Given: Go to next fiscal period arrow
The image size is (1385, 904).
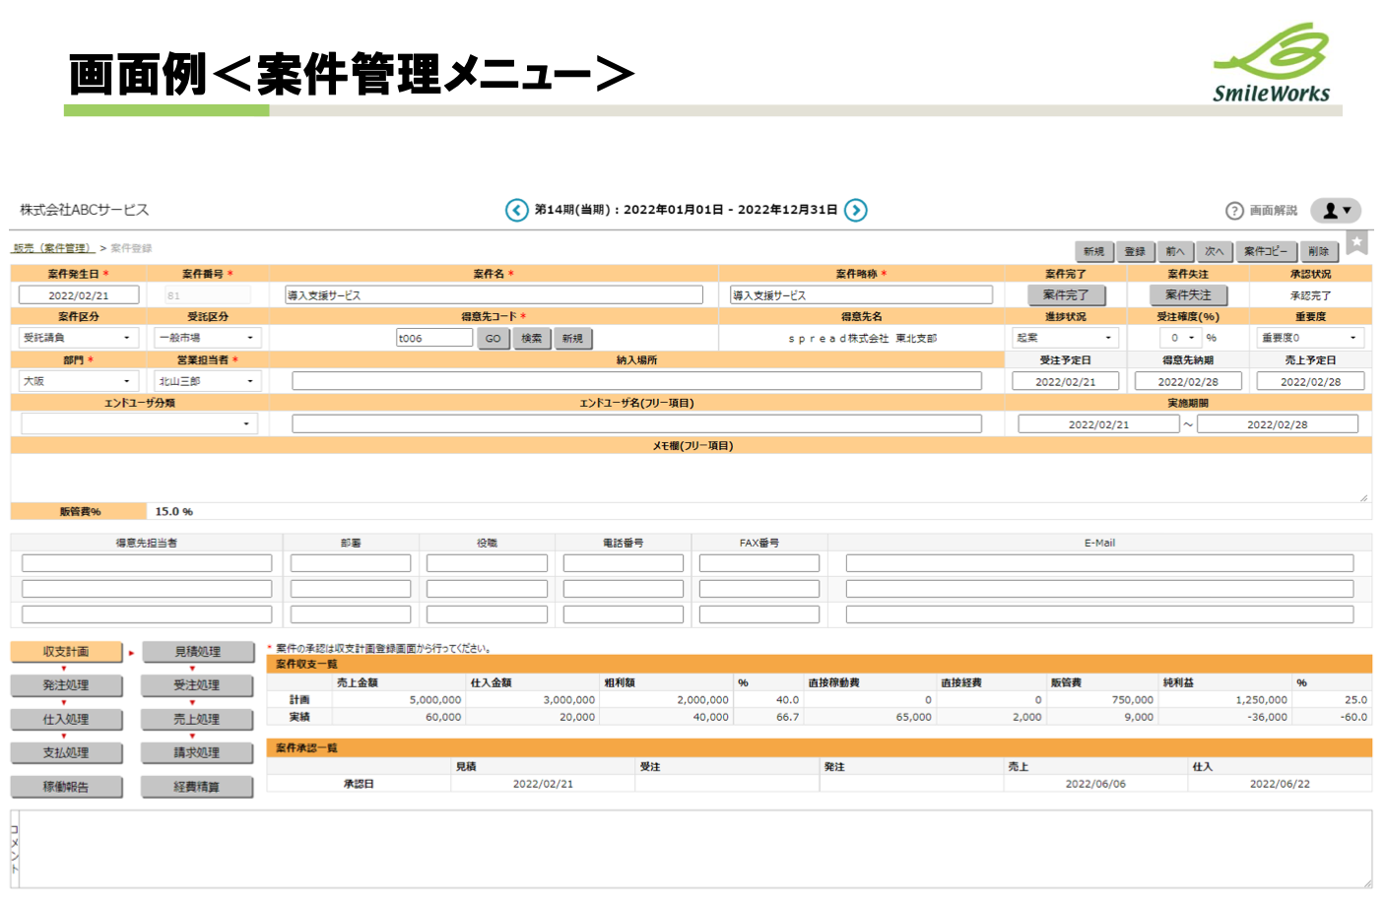Looking at the screenshot, I should pos(856,210).
